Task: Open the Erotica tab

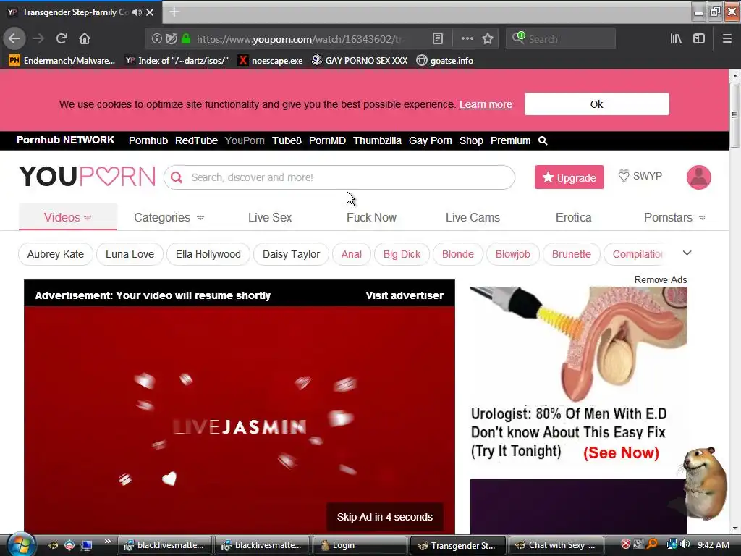Action: click(573, 217)
